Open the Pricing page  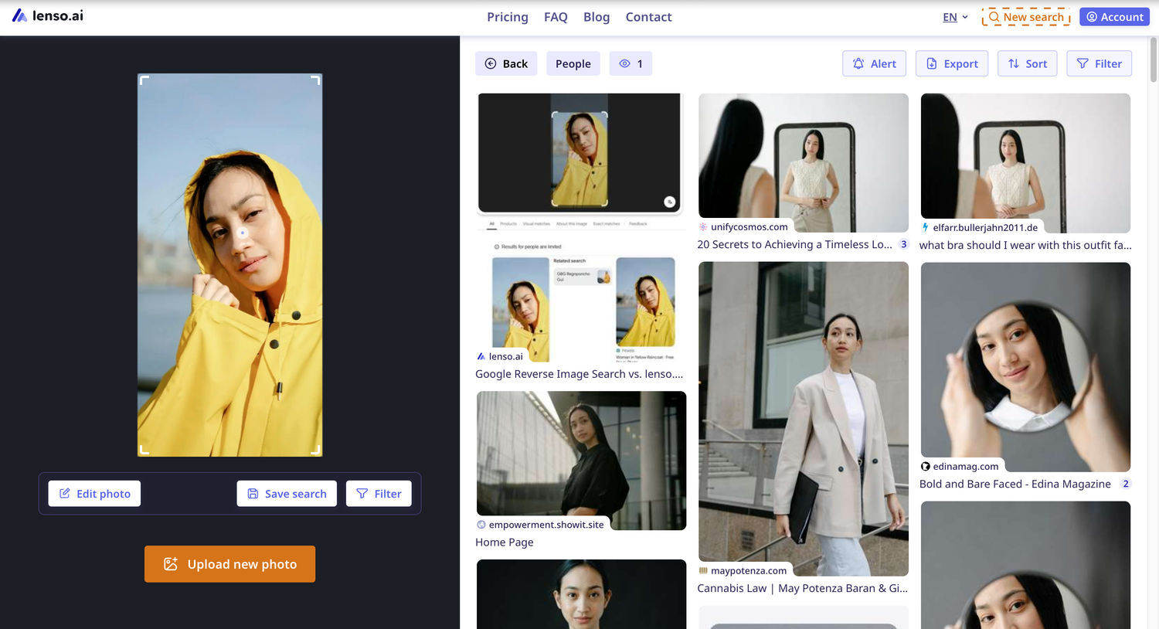[508, 17]
